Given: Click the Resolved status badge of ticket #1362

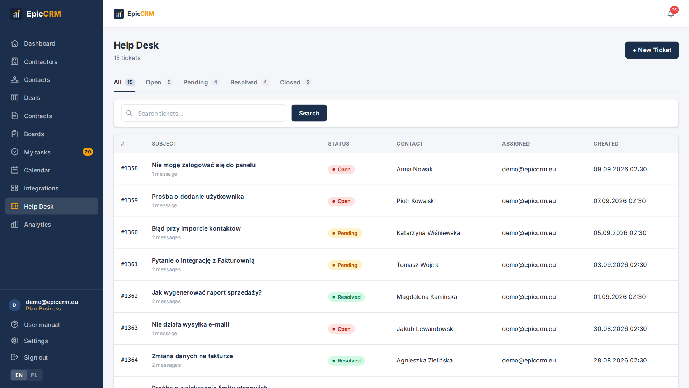Looking at the screenshot, I should (346, 297).
